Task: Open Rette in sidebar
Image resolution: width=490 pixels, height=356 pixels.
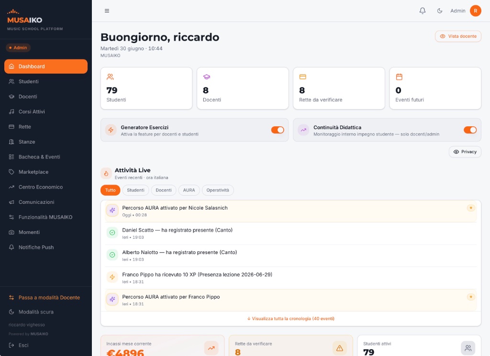Action: point(46,127)
